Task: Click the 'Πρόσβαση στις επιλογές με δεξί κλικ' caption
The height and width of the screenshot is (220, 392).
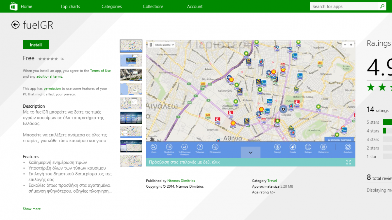Action: (x=184, y=162)
